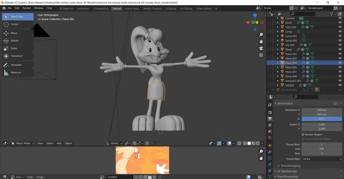This screenshot has height=179, width=344.
Task: Enable the Render Region checkbox
Action: (x=303, y=134)
